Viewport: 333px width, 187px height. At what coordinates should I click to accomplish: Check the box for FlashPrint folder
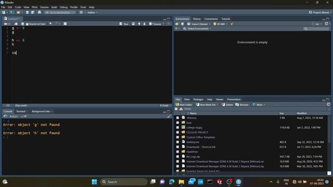(x=177, y=152)
